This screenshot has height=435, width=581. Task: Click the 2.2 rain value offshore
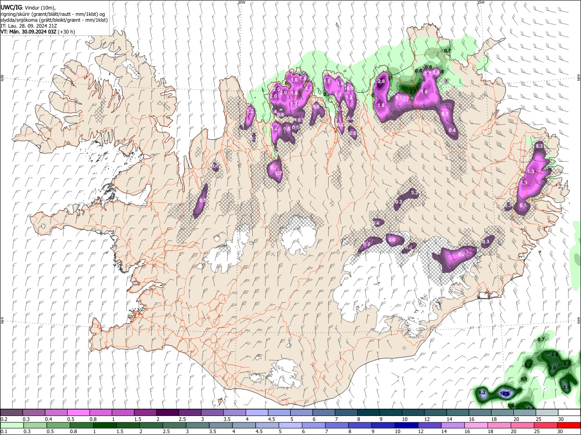pyautogui.click(x=566, y=363)
